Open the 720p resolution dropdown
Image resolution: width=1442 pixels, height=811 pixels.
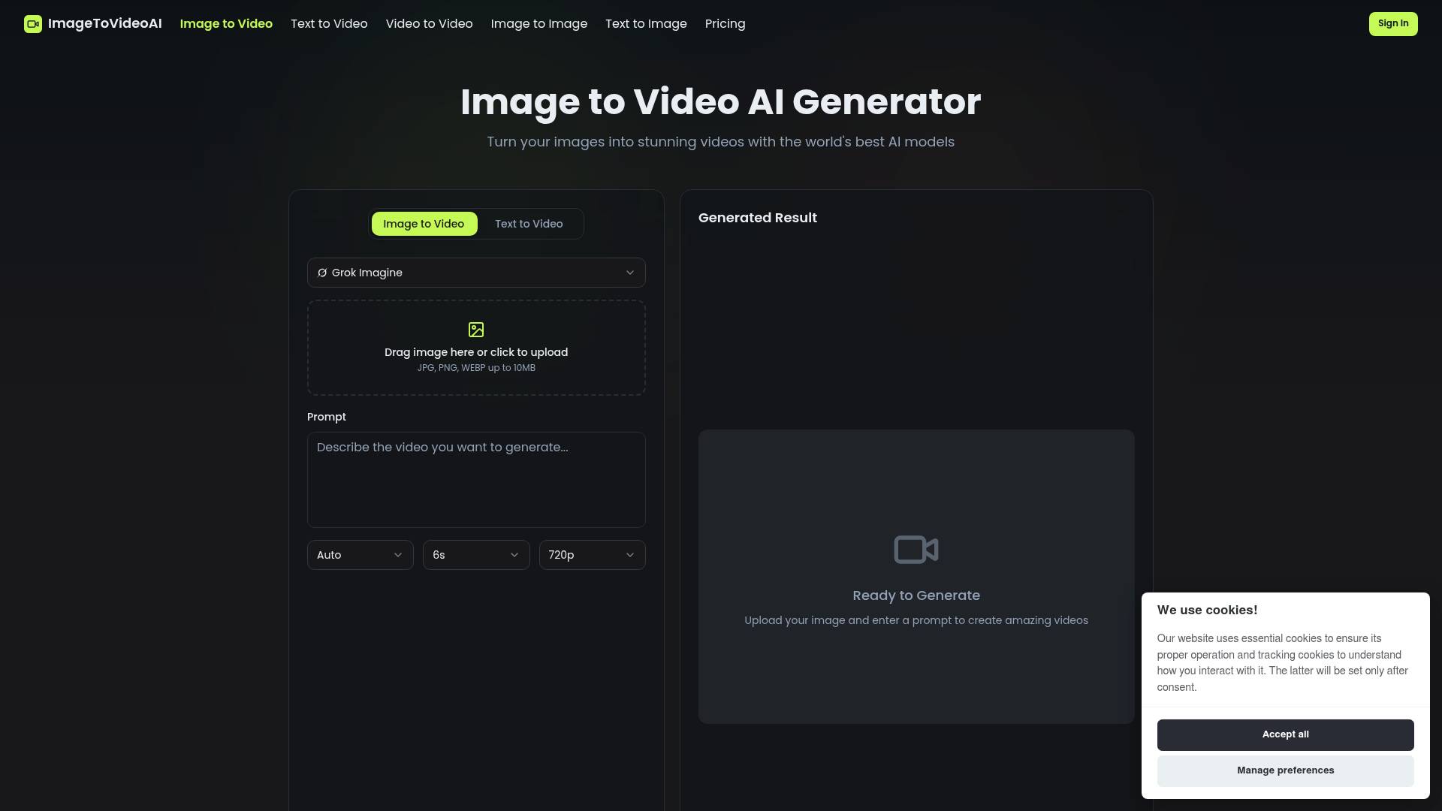tap(592, 554)
